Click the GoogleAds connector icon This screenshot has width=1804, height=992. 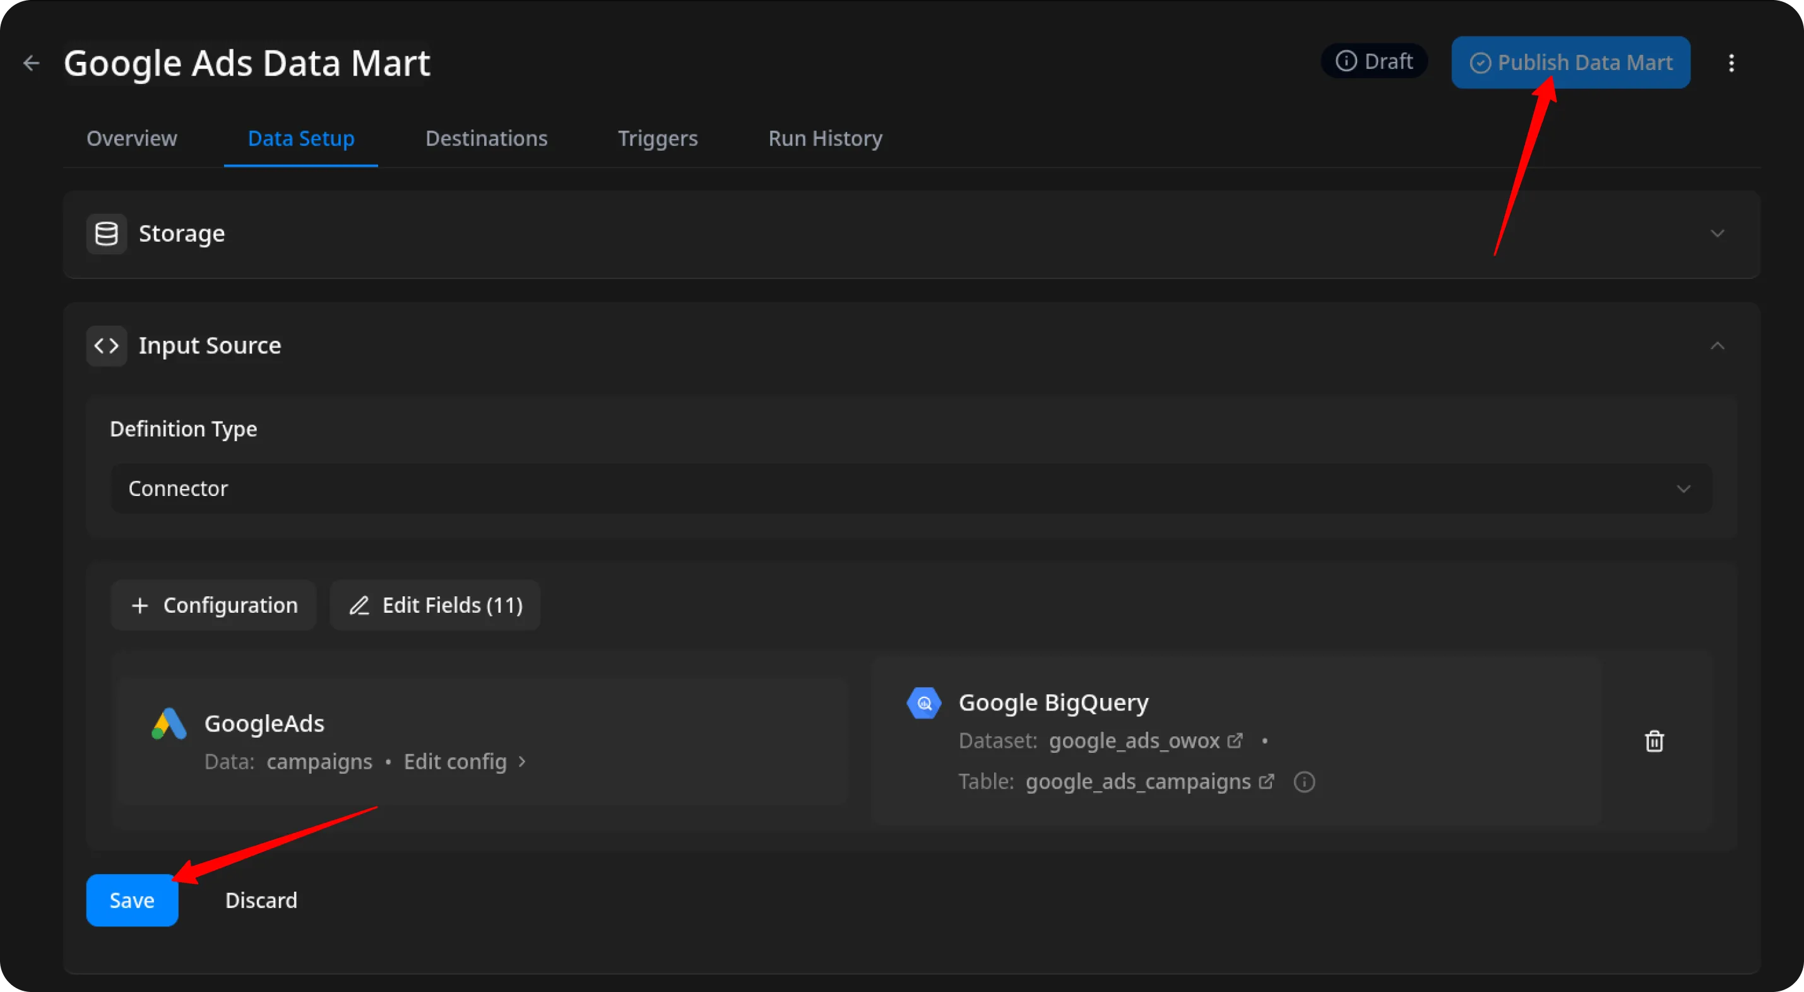167,723
